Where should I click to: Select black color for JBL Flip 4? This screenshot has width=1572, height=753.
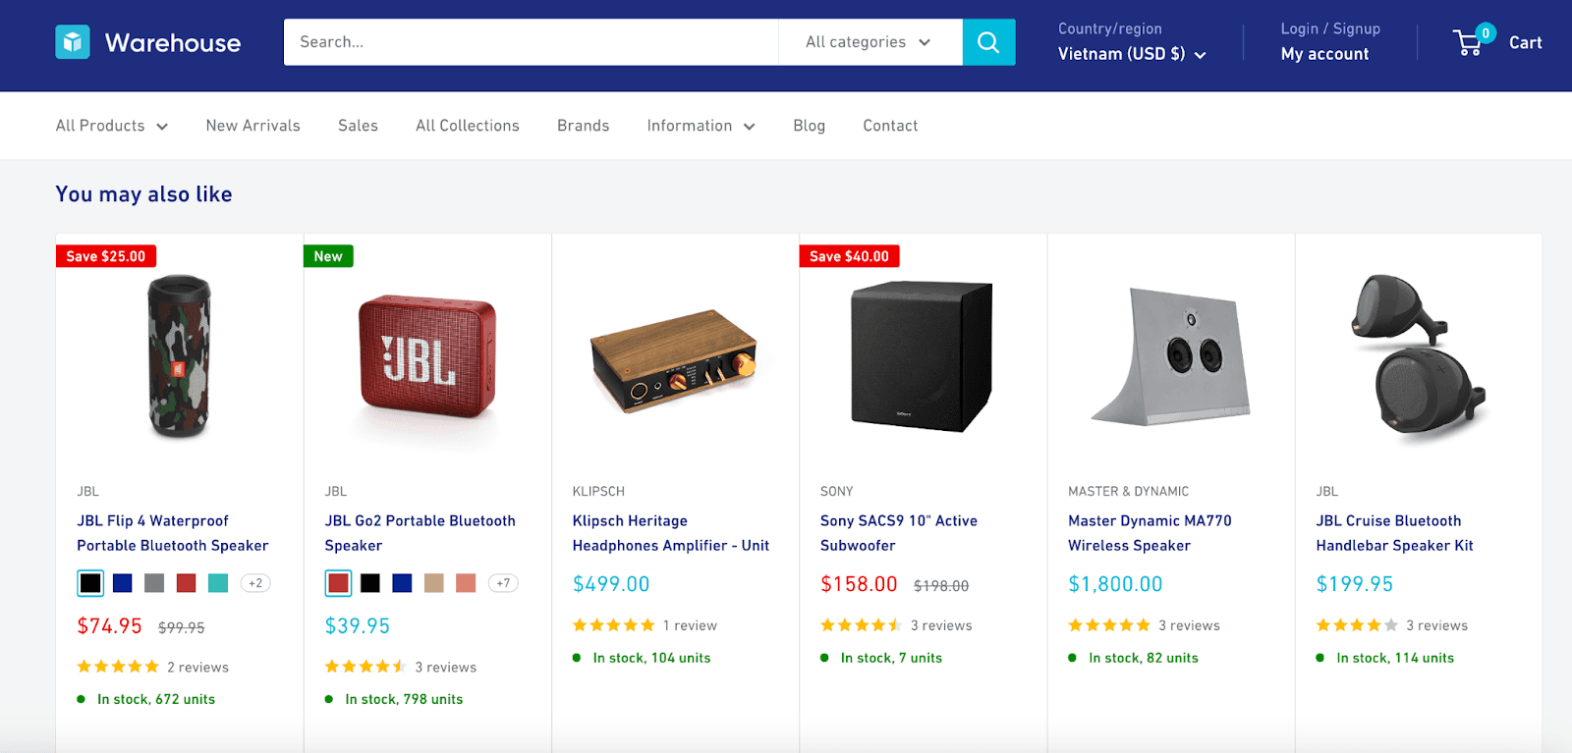point(90,583)
